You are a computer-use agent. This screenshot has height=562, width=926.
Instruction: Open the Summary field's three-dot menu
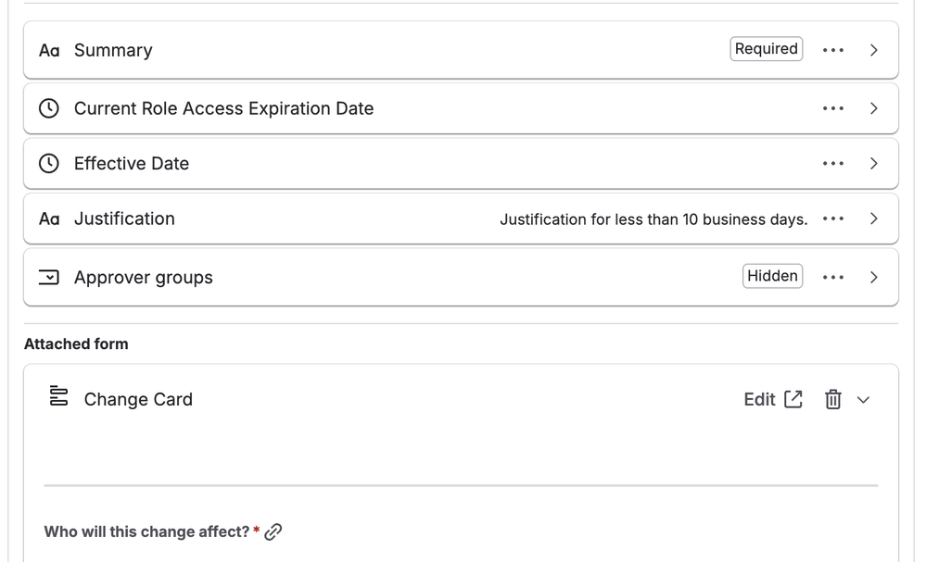pos(832,50)
